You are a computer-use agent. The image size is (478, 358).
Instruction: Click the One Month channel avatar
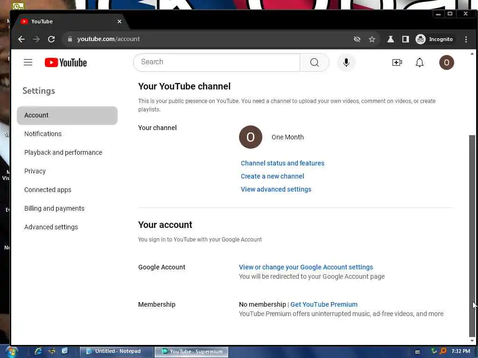pos(250,137)
